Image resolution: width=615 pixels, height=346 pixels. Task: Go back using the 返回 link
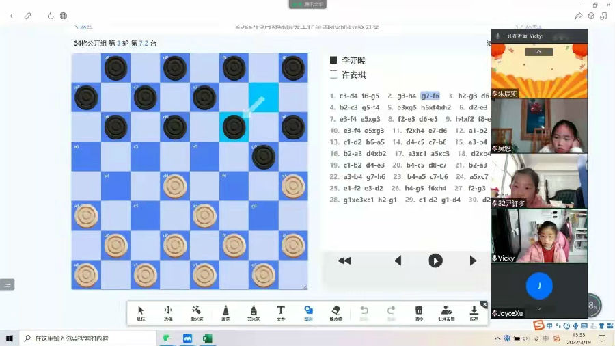83,27
